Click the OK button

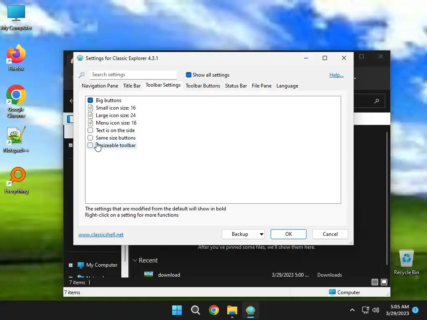tap(289, 234)
